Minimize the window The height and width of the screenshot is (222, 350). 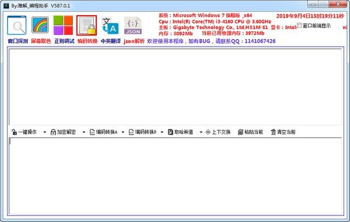click(313, 4)
